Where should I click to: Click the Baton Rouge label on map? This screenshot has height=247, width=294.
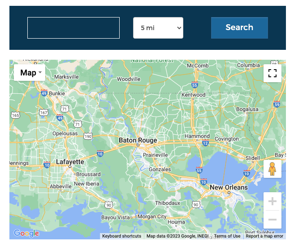[138, 140]
